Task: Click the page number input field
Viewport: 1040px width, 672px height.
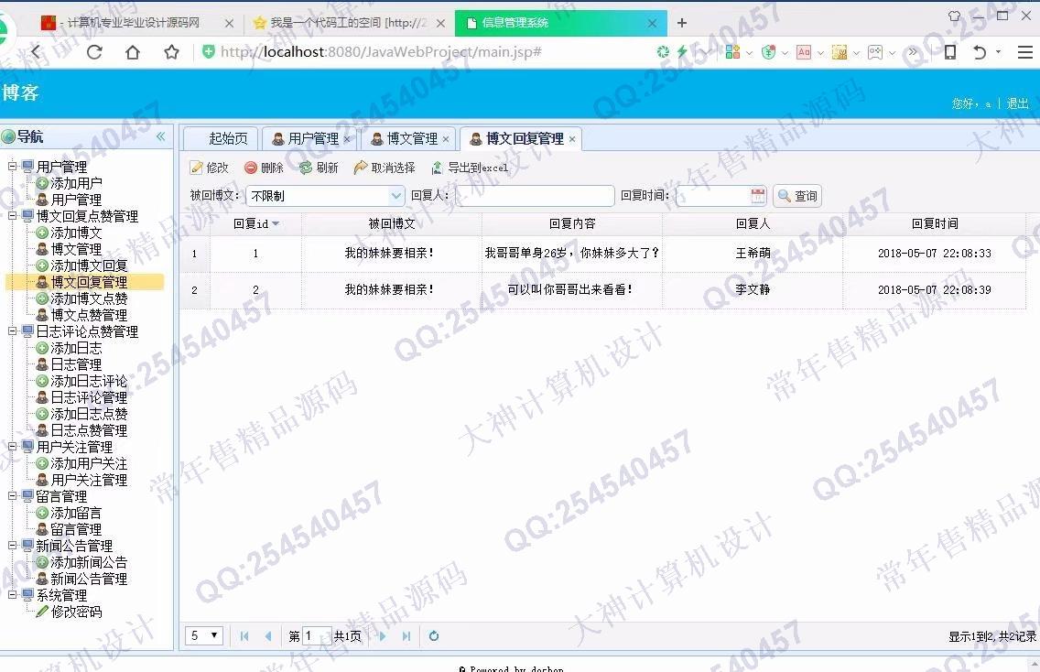Action: pyautogui.click(x=317, y=636)
